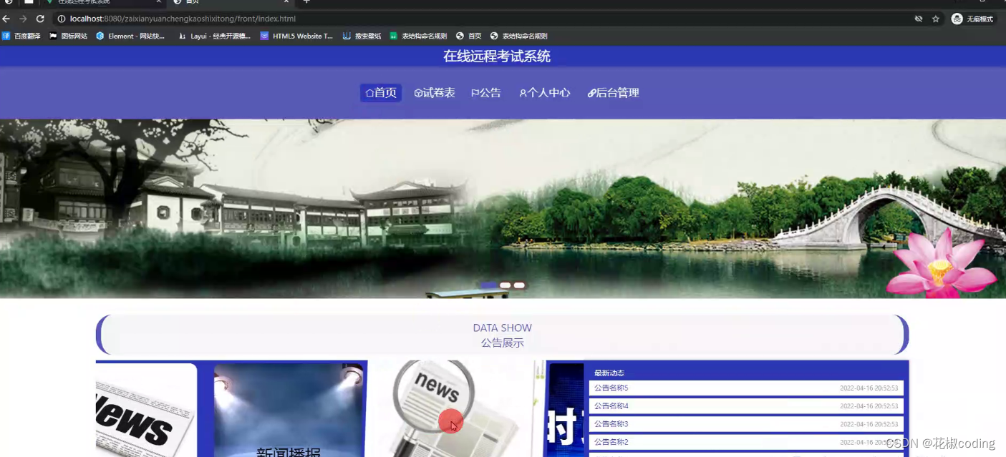
Task: Click the browser refresh icon
Action: [39, 19]
